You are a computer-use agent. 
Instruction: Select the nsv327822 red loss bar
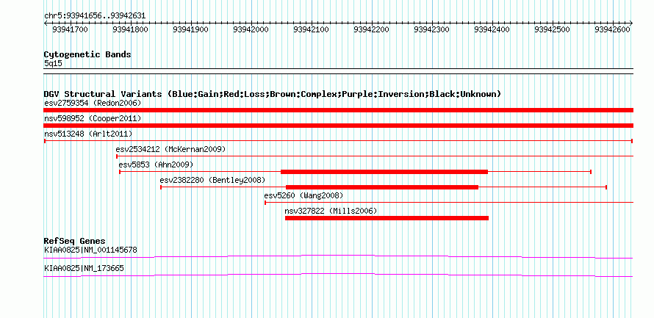387,218
